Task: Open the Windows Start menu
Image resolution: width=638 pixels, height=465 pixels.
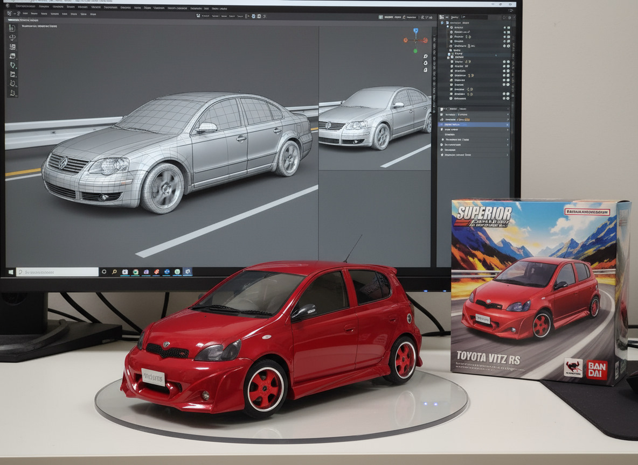Action: tap(10, 272)
